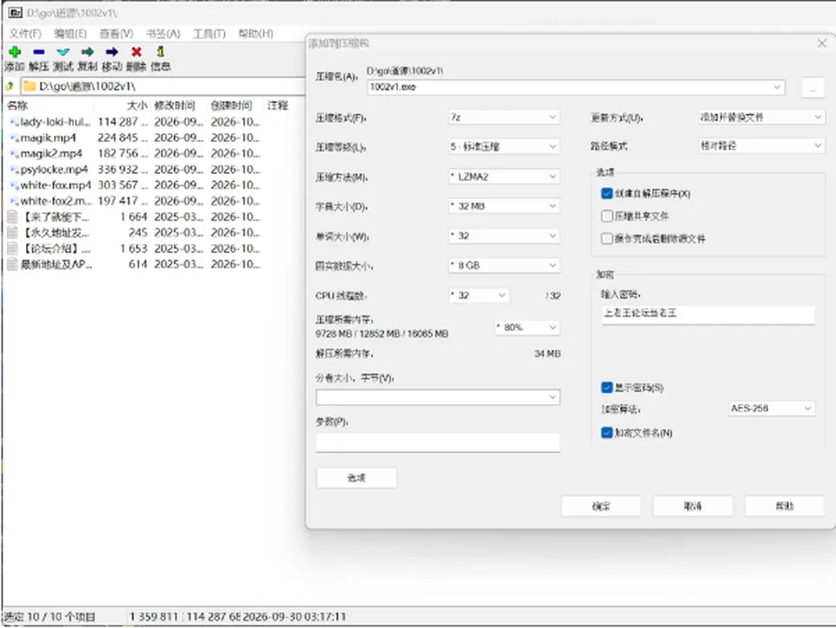Open the 工具(T) menu
The image size is (836, 628).
point(209,34)
